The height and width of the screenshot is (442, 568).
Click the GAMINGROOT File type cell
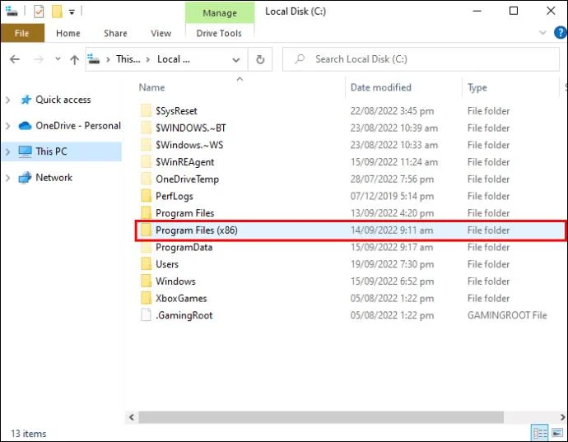point(507,315)
